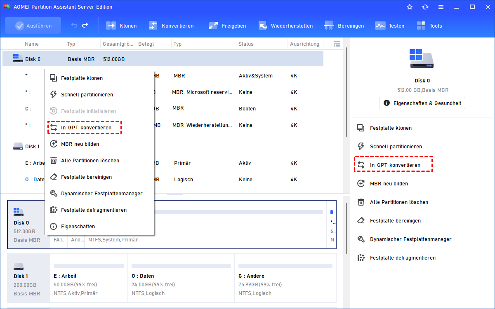Click the Name column header
This screenshot has width=495, height=309.
32,44
